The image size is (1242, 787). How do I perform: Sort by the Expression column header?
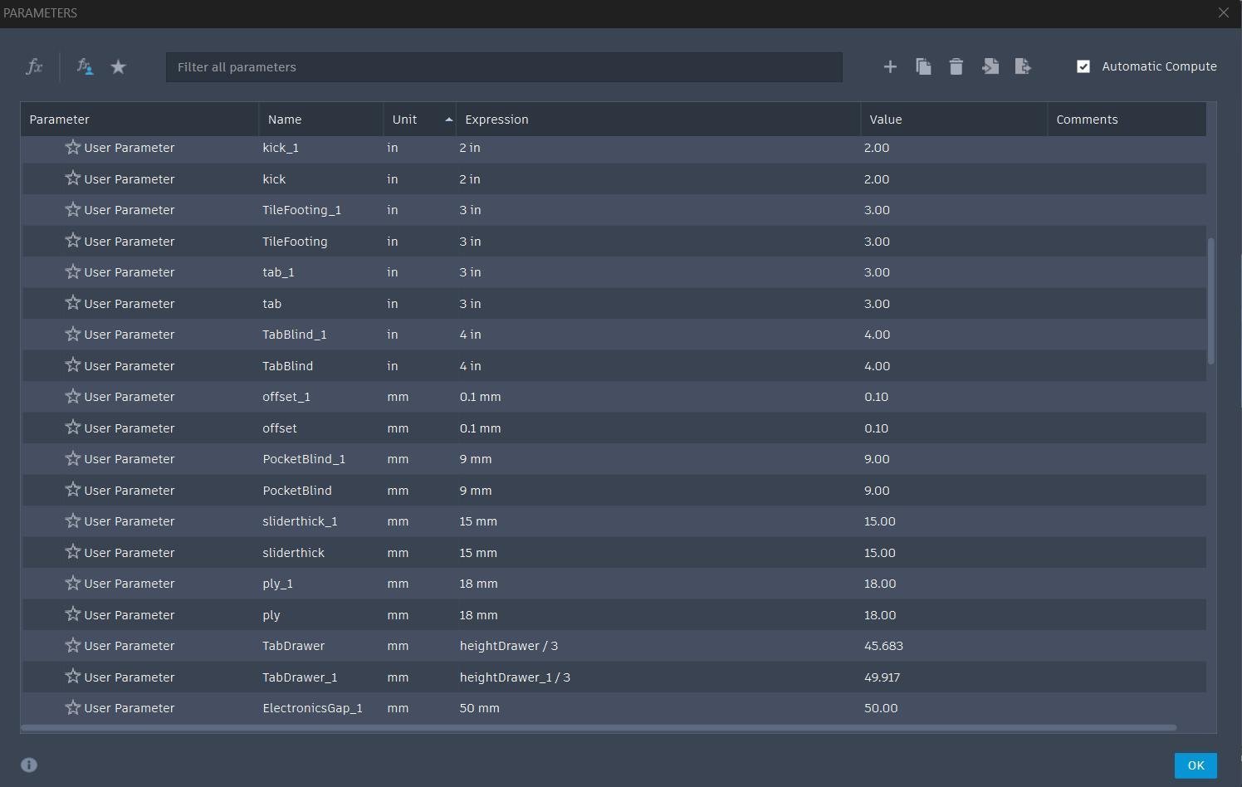(x=658, y=120)
